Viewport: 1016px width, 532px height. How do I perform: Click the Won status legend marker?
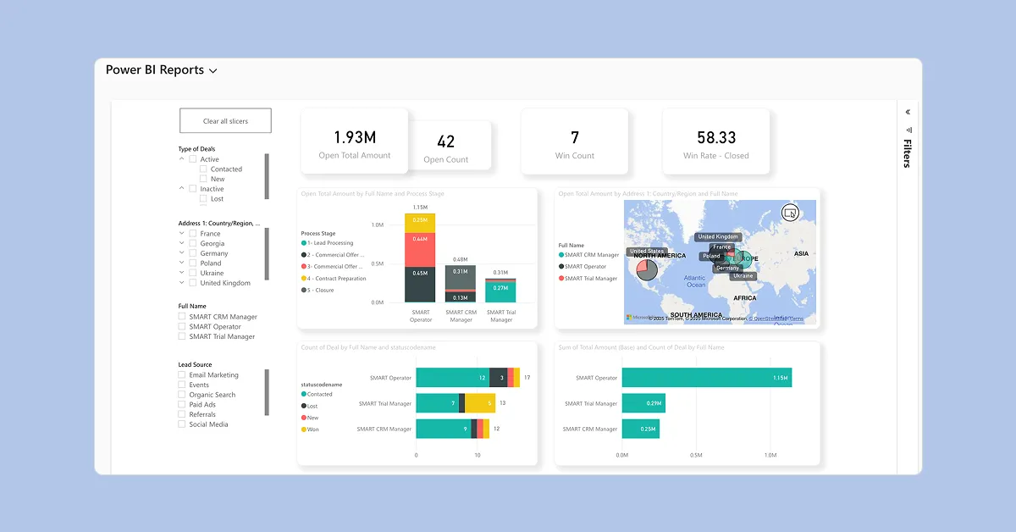pyautogui.click(x=304, y=429)
